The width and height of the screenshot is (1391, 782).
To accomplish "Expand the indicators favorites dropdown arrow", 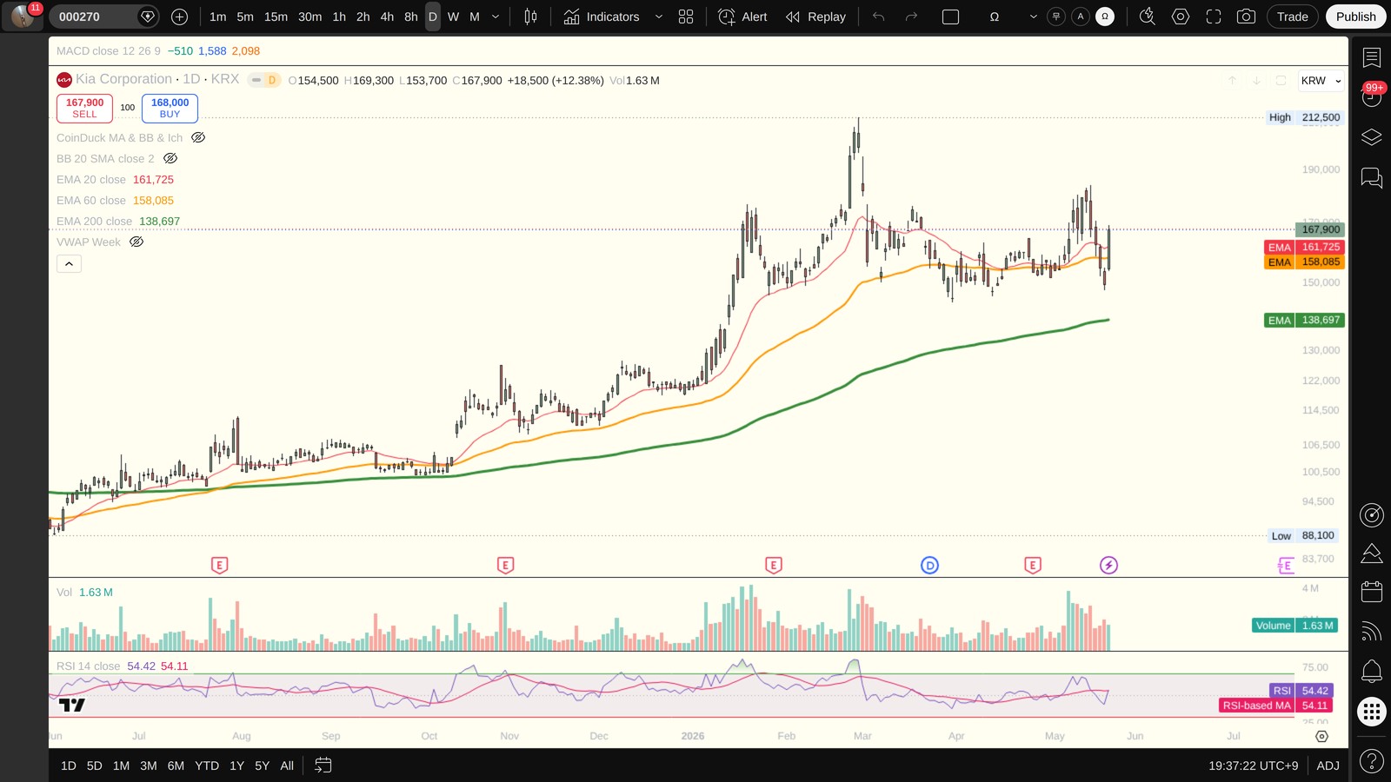I will tap(658, 17).
